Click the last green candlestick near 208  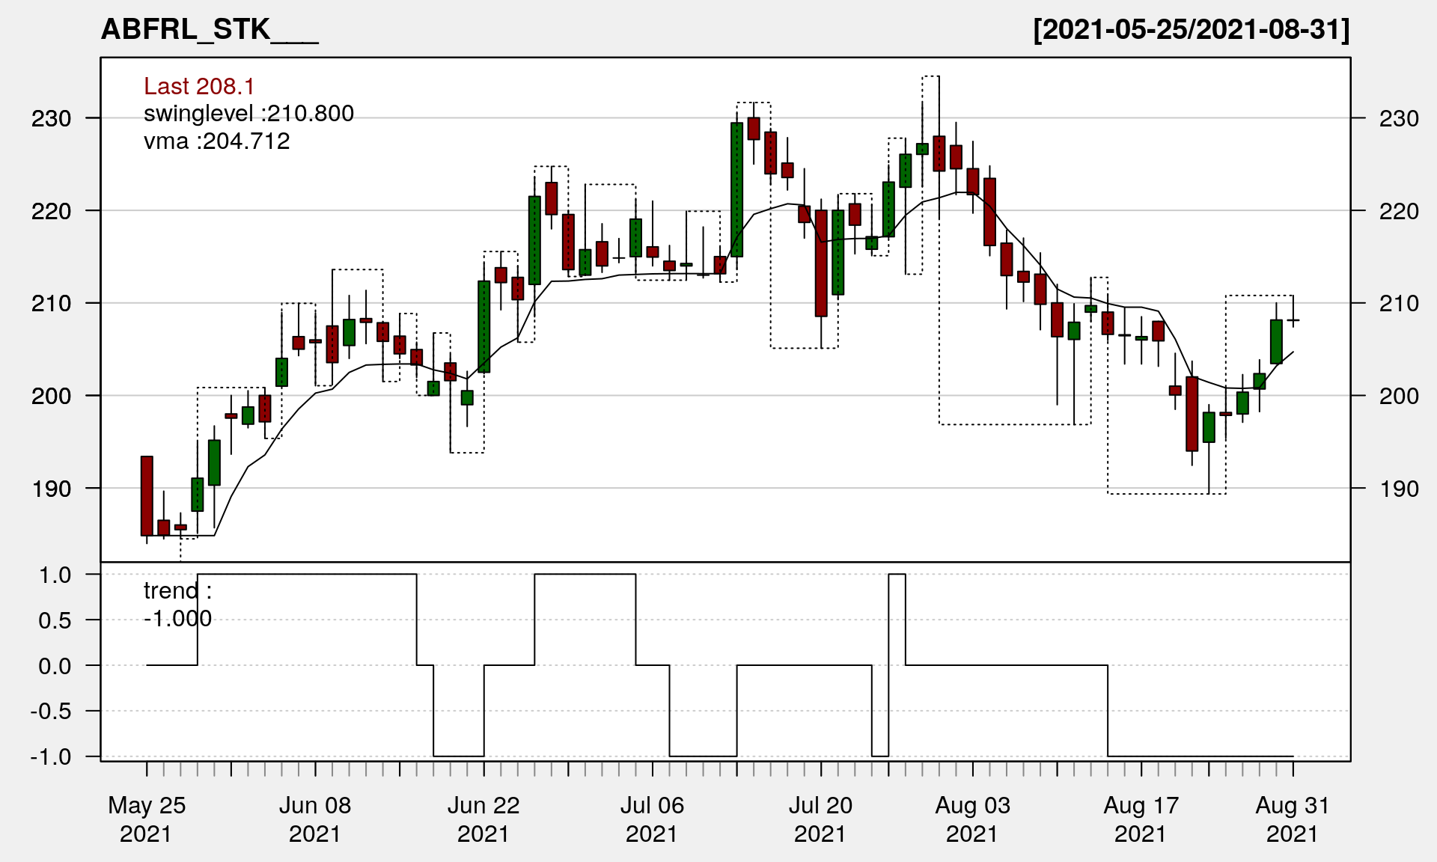[1276, 341]
